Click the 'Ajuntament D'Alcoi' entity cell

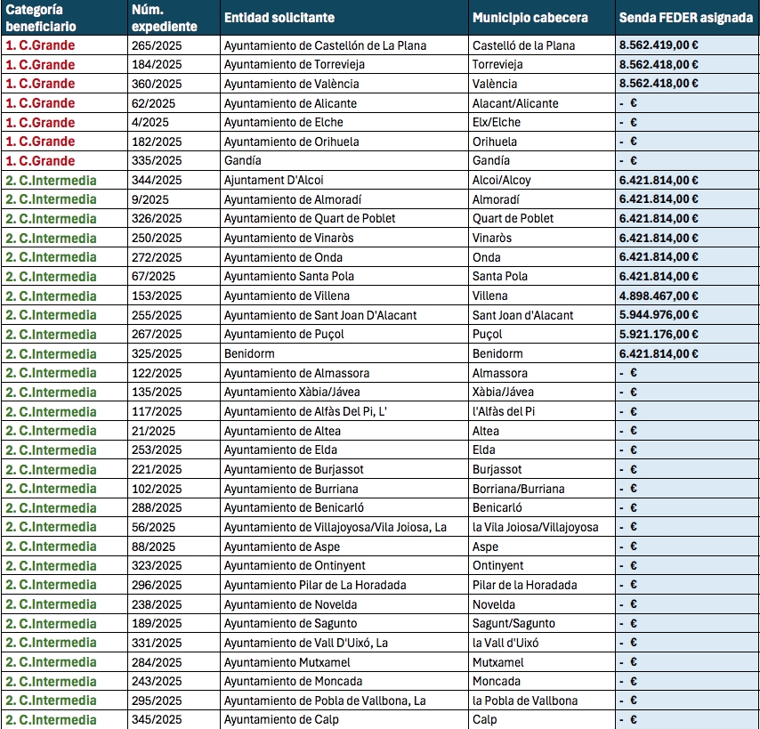tap(273, 180)
